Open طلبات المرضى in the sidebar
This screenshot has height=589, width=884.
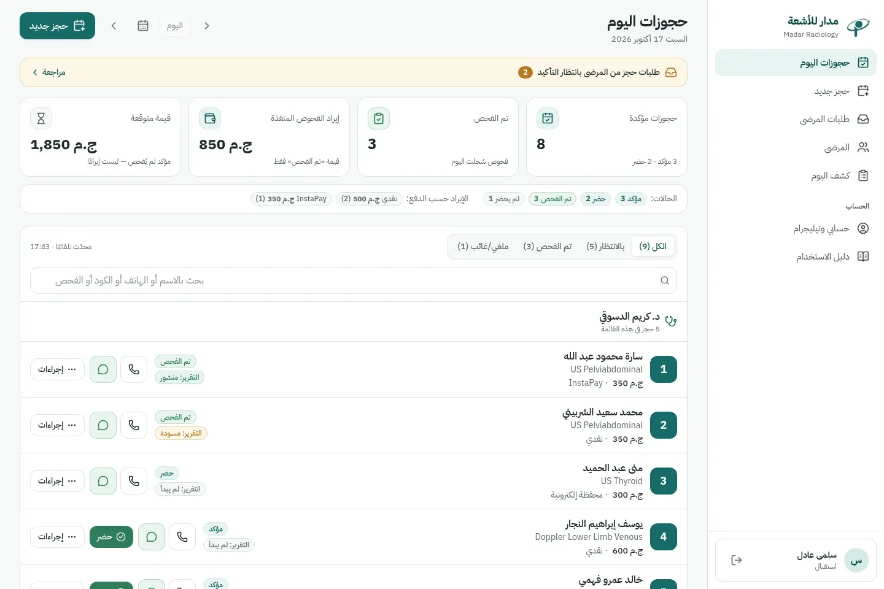tap(796, 119)
